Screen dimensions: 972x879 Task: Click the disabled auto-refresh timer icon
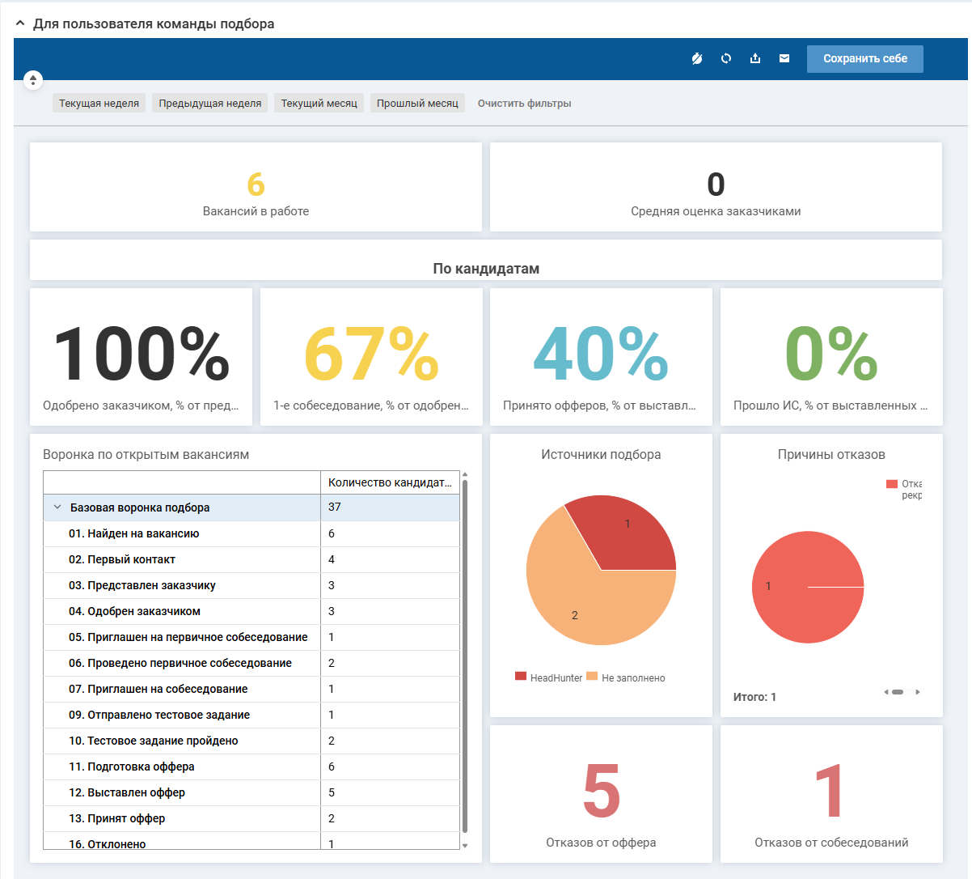click(x=697, y=58)
